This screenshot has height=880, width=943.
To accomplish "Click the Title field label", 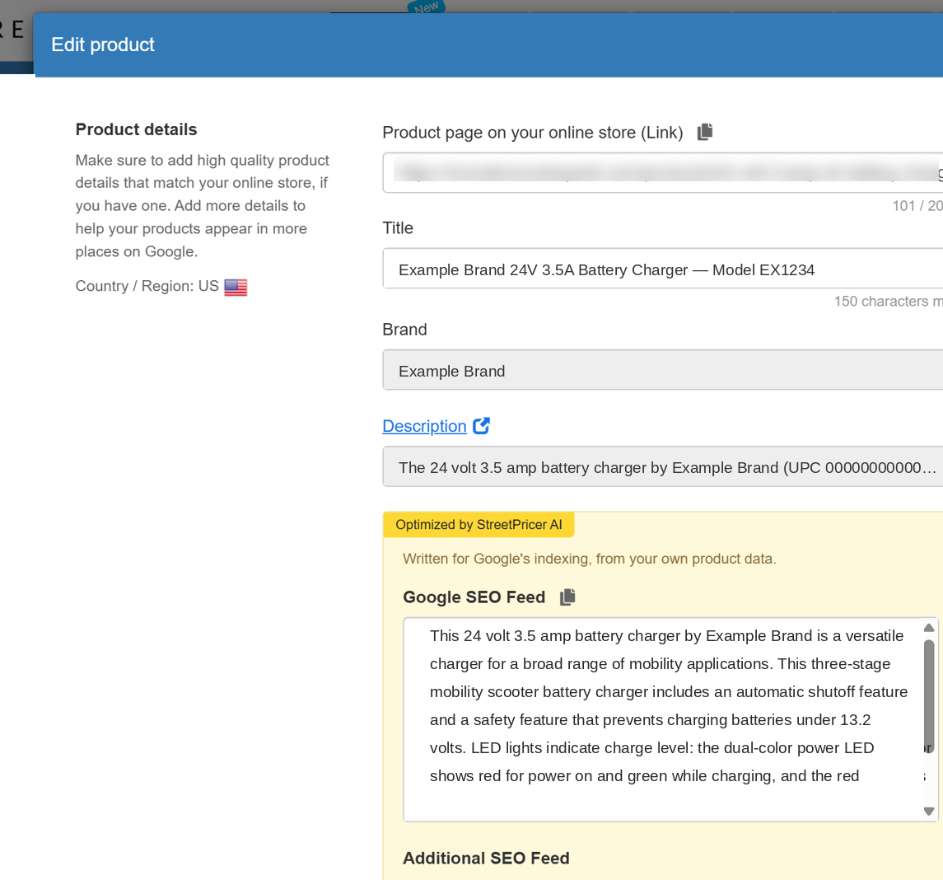I will (398, 228).
